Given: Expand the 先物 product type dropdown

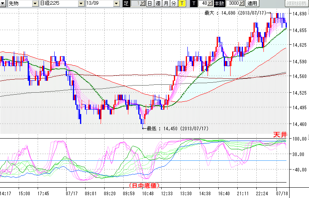Looking at the screenshot, I should coord(35,4).
